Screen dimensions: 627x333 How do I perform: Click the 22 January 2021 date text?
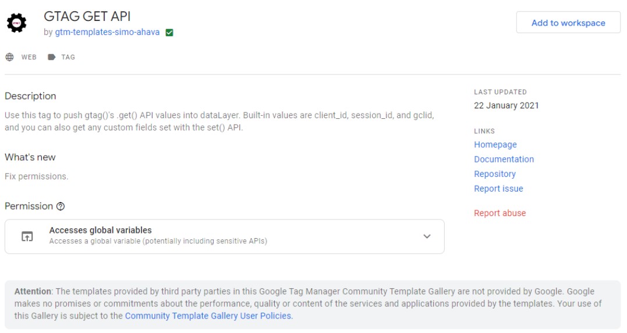[x=506, y=105]
